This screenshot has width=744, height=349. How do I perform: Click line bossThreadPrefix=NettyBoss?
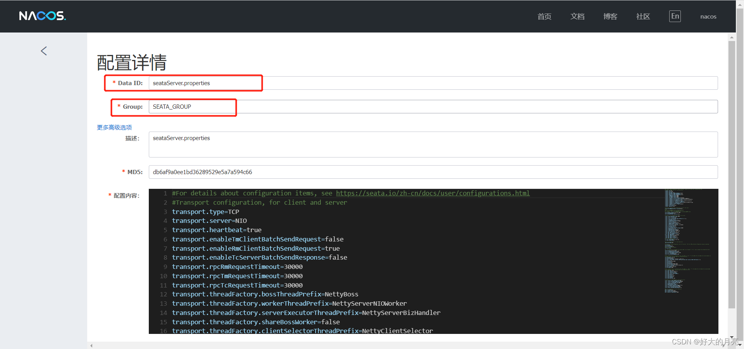point(265,294)
